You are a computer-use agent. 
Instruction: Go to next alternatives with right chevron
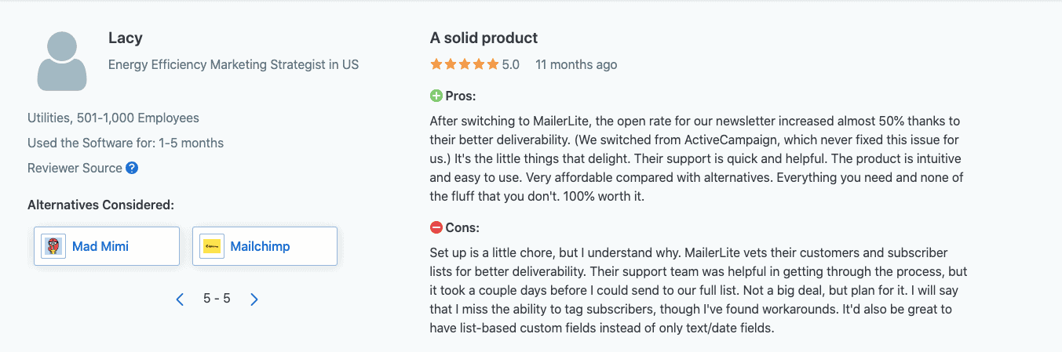[254, 299]
